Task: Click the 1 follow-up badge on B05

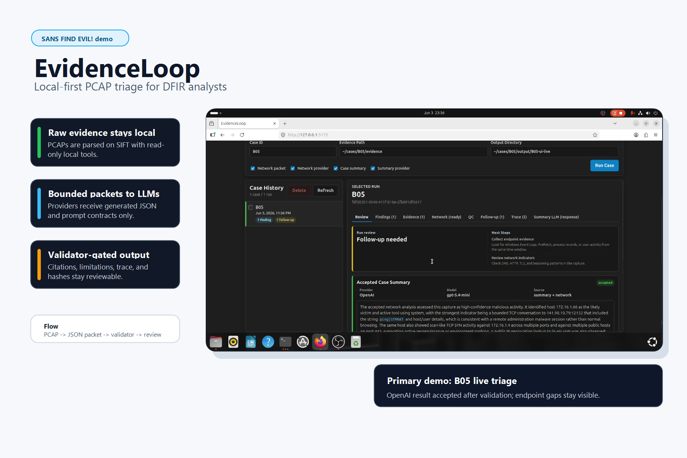Action: [x=285, y=220]
